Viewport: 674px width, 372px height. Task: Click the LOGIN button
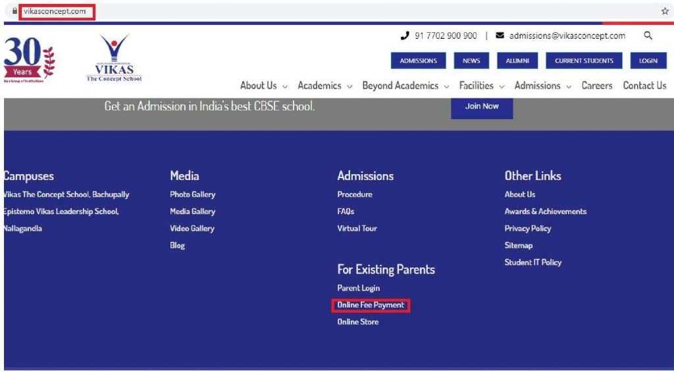[648, 60]
